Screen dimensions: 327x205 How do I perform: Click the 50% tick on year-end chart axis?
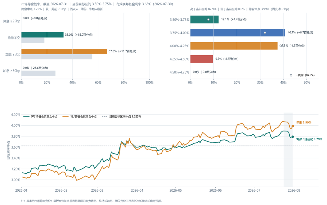(307, 82)
